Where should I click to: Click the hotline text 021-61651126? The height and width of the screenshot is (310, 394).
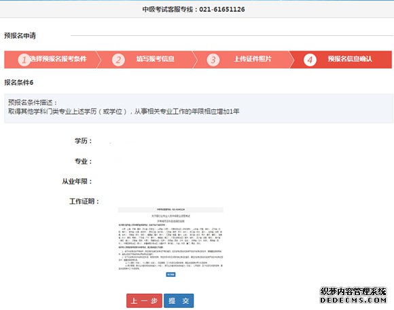click(x=222, y=9)
